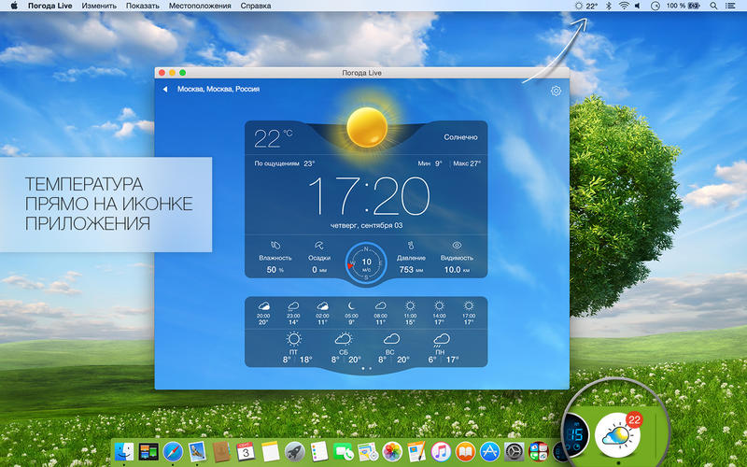The height and width of the screenshot is (467, 747).
Task: Click the eye icon above Видимость
Action: [x=457, y=246]
